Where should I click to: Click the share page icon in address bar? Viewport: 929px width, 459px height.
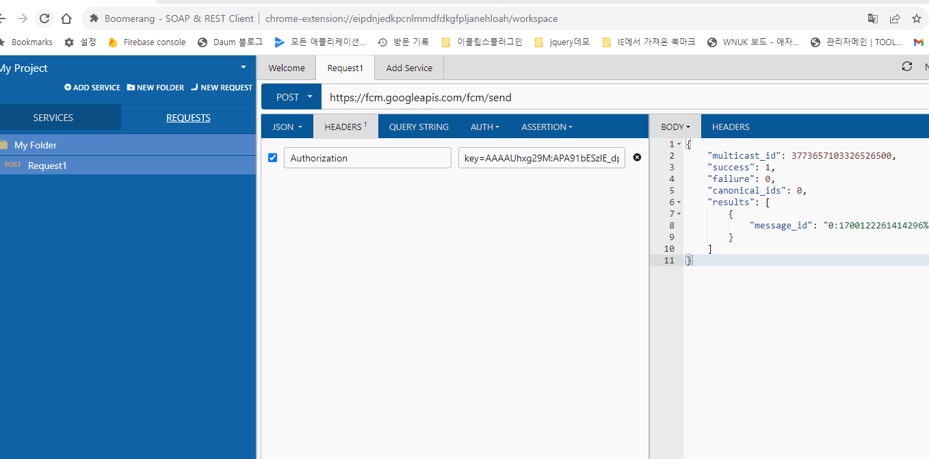coord(895,18)
